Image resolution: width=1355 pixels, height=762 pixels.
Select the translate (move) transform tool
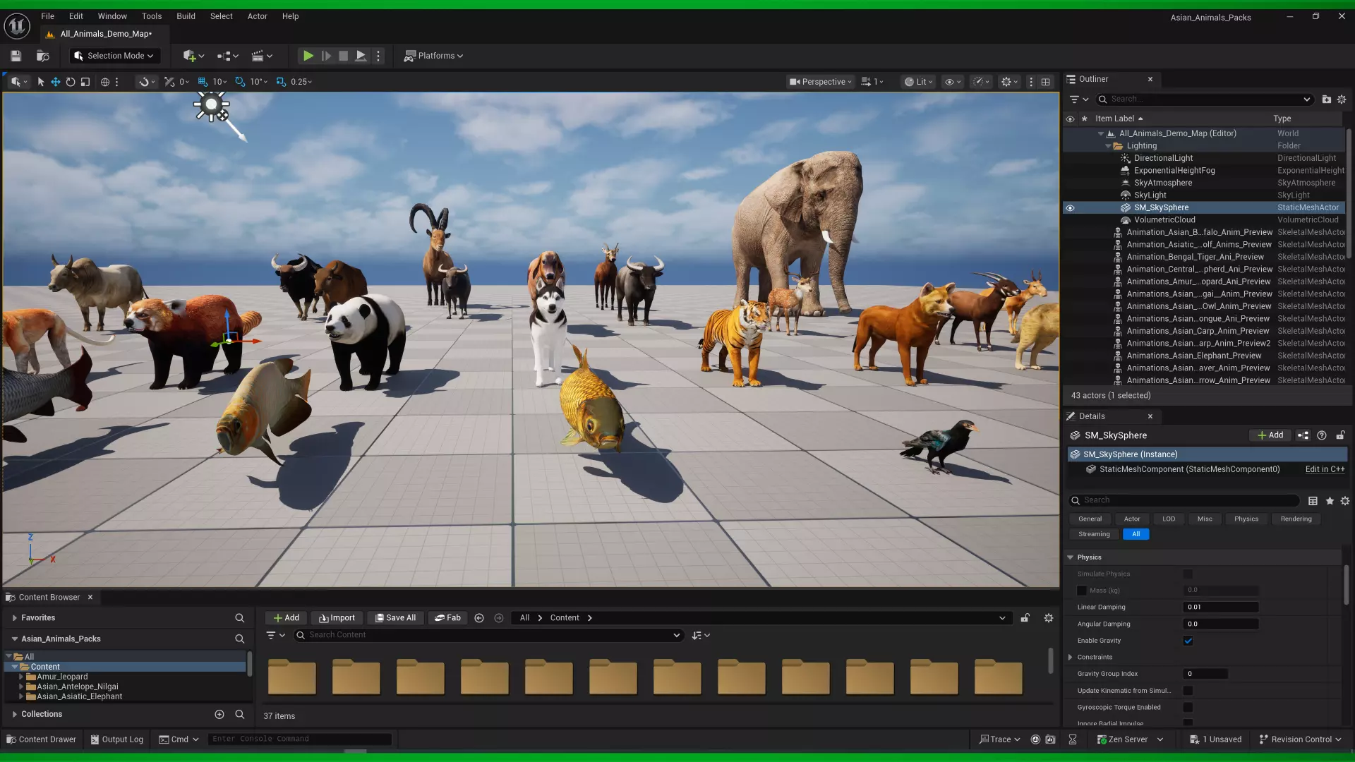pyautogui.click(x=55, y=82)
